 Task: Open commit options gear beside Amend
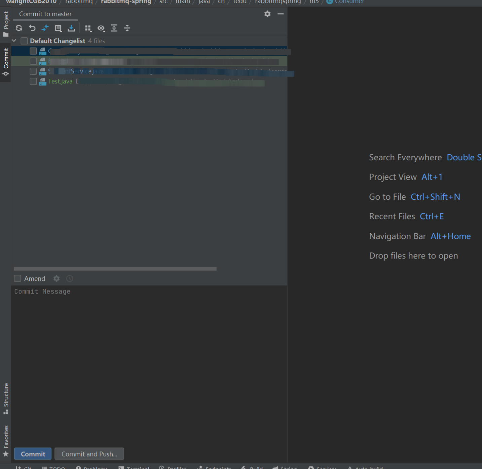[57, 278]
